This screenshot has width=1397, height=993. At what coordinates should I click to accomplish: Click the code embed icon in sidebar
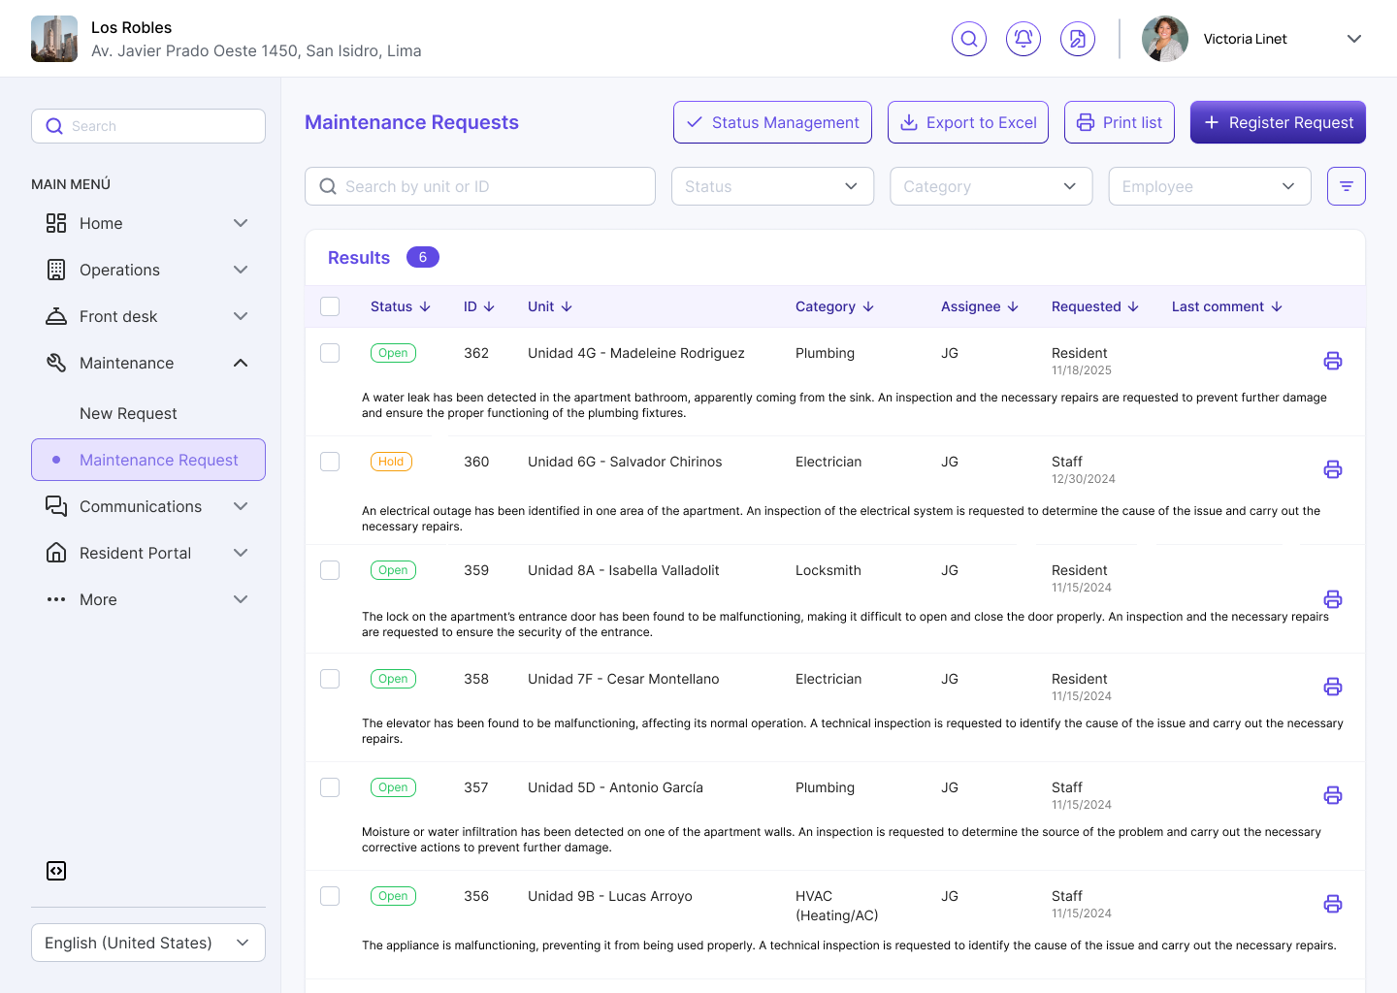(x=56, y=871)
